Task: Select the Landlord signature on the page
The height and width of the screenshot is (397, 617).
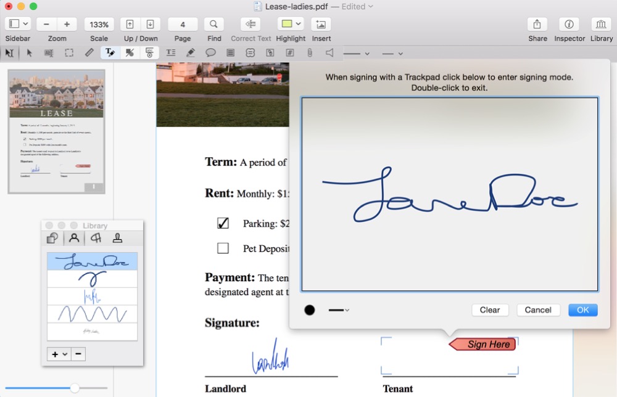Action: click(271, 356)
